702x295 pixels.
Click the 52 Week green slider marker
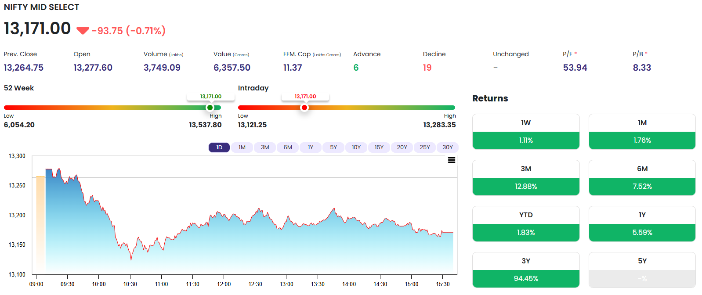tap(210, 108)
